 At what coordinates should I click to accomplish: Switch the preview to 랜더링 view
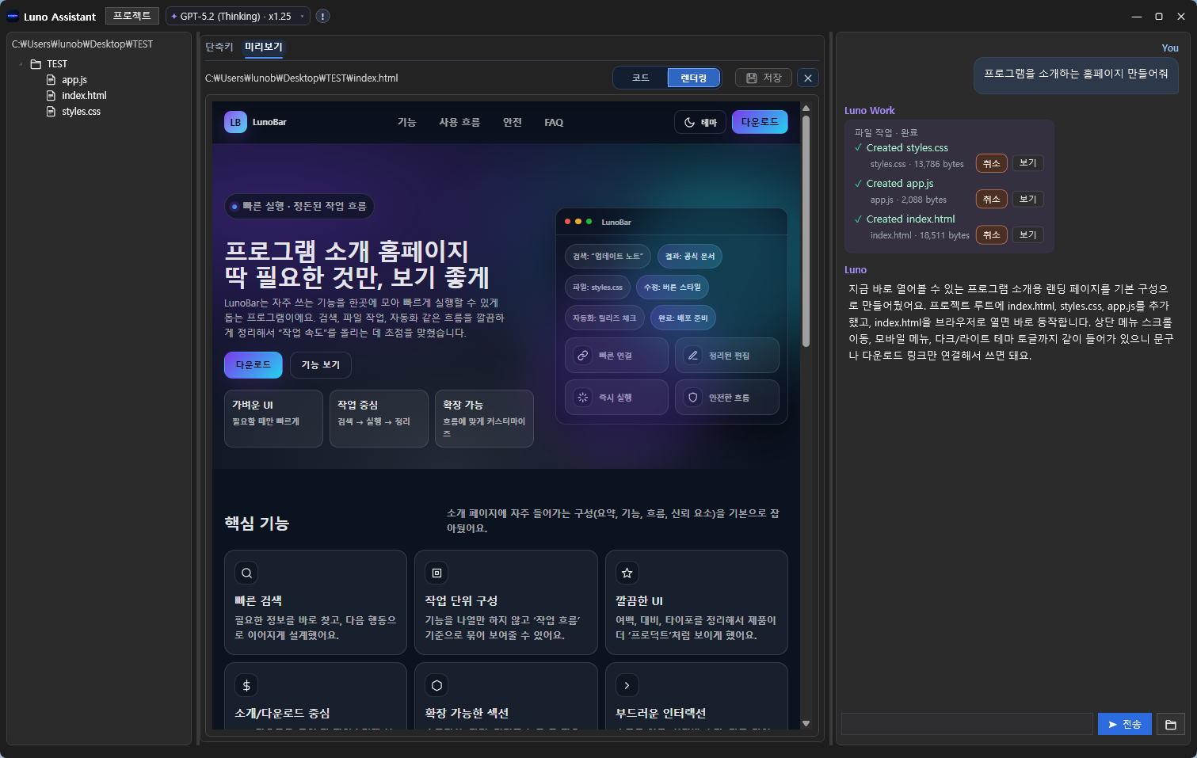[693, 78]
